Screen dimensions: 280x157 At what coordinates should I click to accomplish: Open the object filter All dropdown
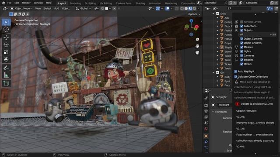[255, 34]
